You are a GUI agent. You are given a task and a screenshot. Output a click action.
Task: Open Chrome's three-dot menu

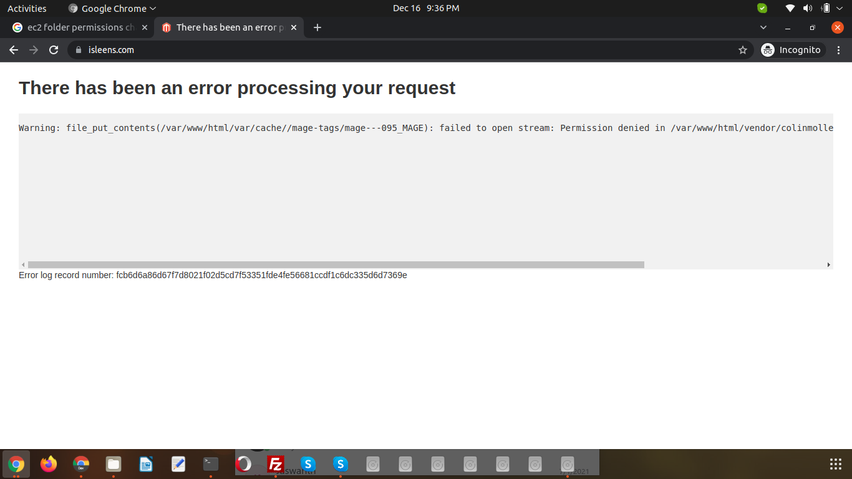[839, 50]
